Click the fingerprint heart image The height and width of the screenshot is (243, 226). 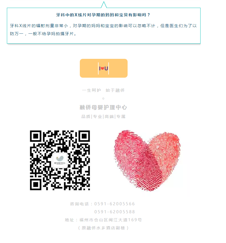click(x=147, y=160)
